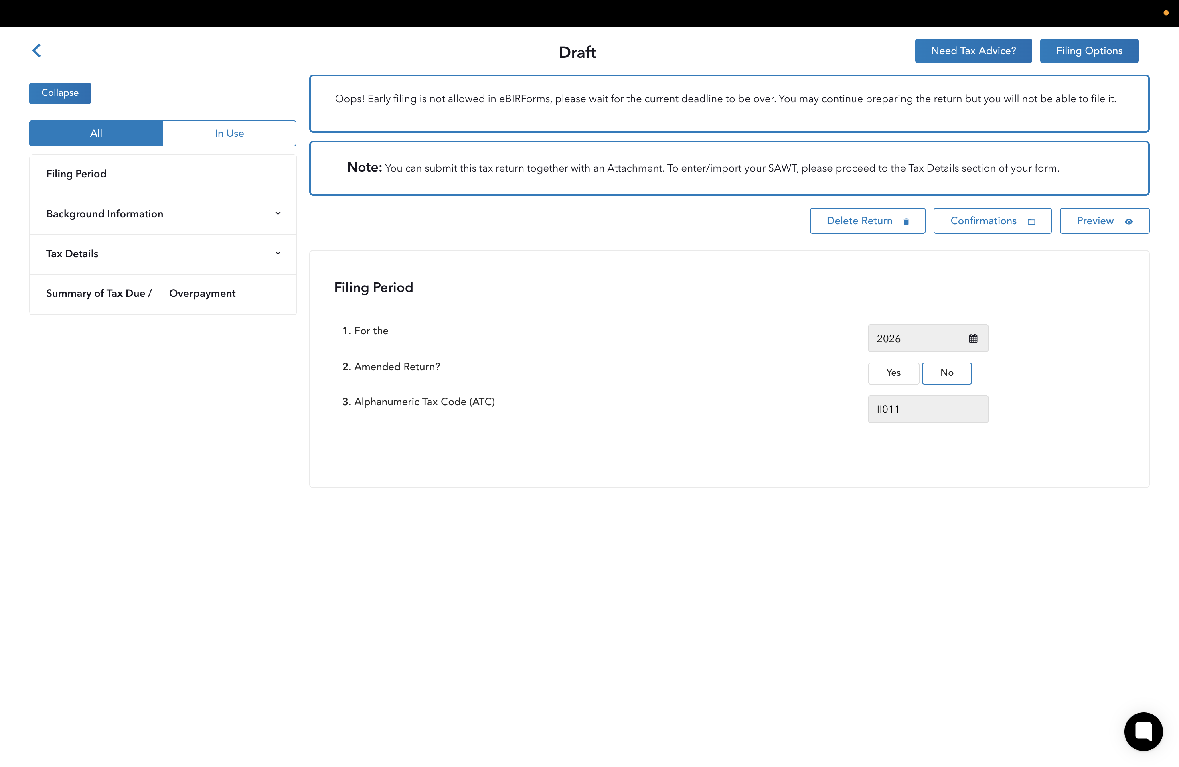The height and width of the screenshot is (767, 1179).
Task: Select Yes for Amended Return
Action: tap(893, 373)
